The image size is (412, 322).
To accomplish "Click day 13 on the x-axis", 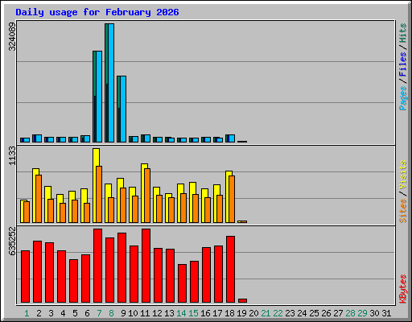I will (169, 313).
